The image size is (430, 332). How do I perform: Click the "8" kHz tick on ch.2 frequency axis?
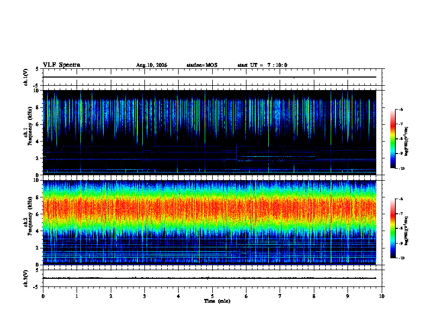(x=37, y=197)
